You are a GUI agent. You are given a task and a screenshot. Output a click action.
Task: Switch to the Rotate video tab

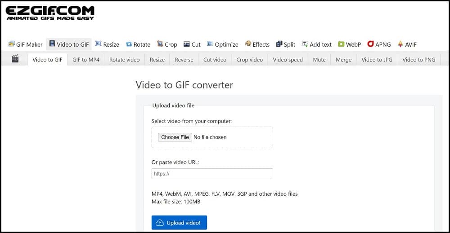pos(125,60)
